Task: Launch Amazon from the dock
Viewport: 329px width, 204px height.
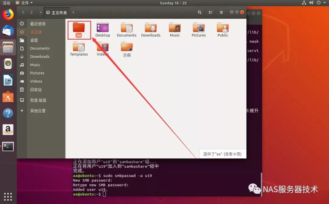Action: (8, 130)
